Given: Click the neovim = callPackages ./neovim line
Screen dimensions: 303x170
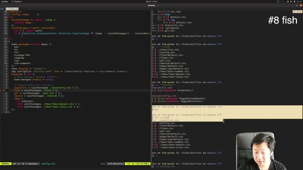Looking at the screenshot, I should pos(39,96).
